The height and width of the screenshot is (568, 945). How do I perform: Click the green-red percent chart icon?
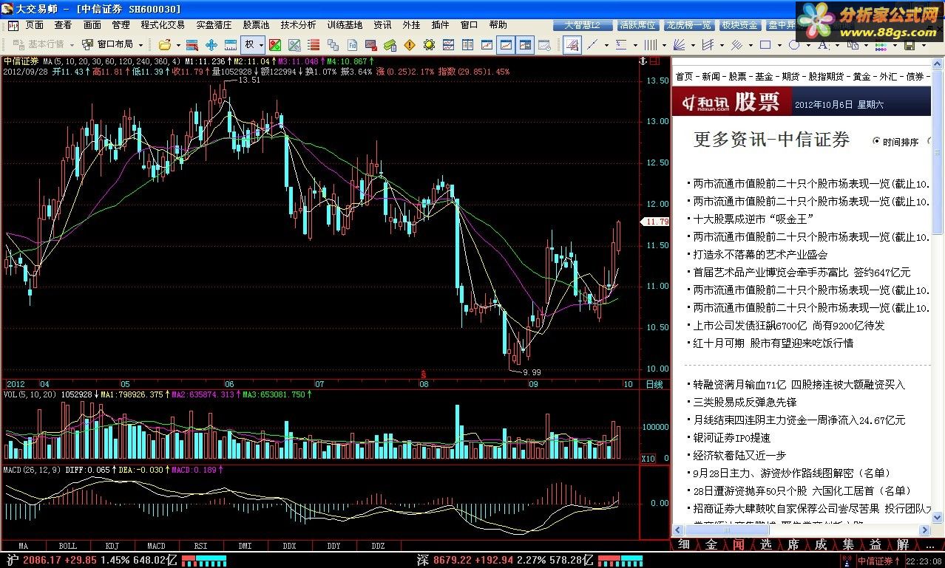pyautogui.click(x=275, y=44)
